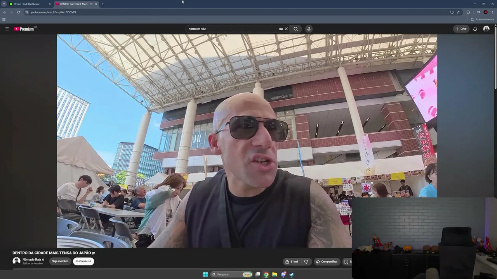
Task: Start voice search with the microphone
Action: pos(309,29)
